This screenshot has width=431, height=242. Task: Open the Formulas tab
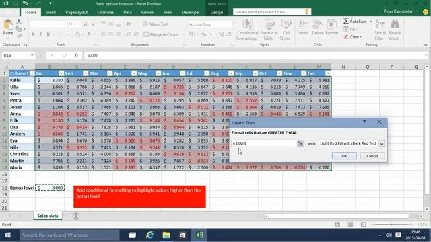pyautogui.click(x=105, y=12)
